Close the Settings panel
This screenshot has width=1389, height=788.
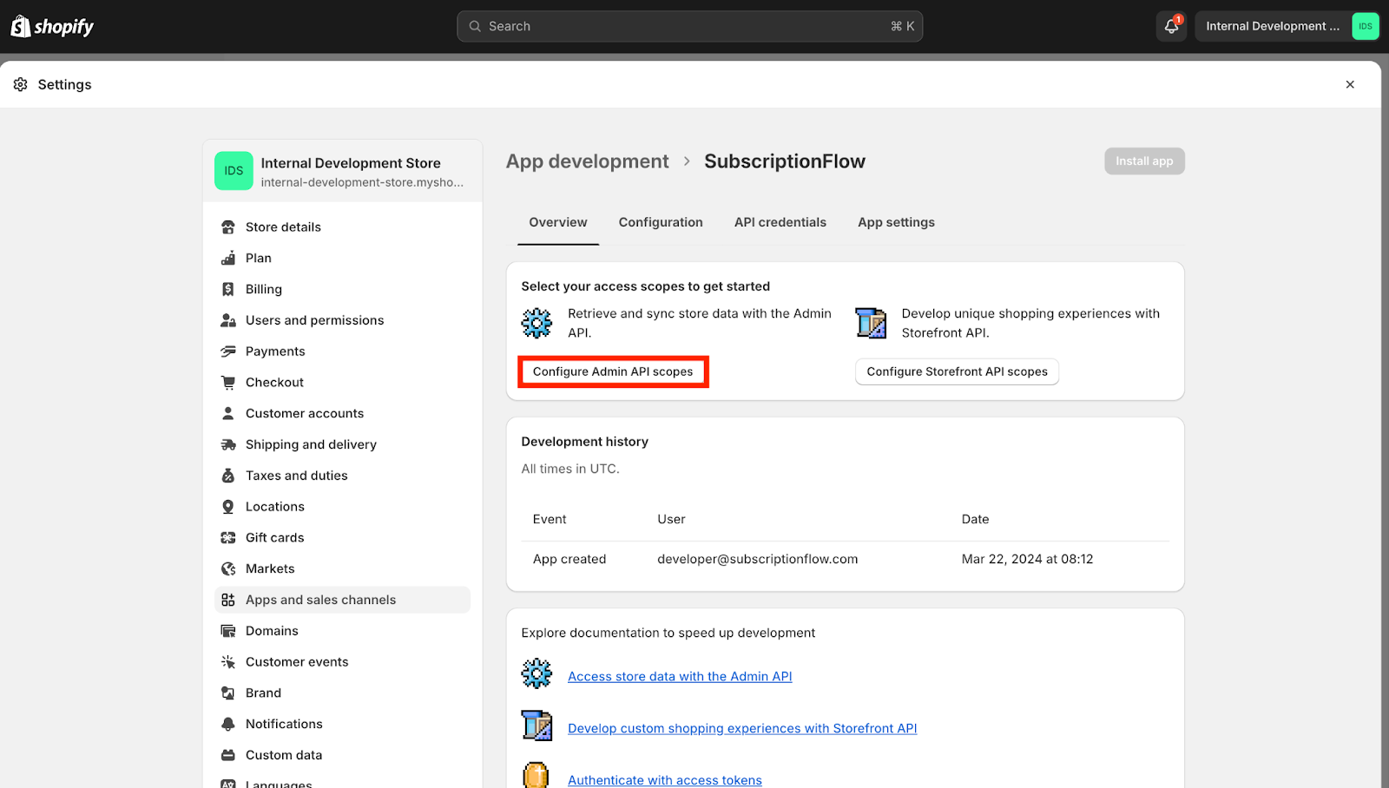tap(1350, 84)
